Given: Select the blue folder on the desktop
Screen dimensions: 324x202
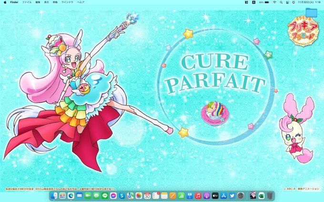Looking at the screenshot, I should coord(311,12).
